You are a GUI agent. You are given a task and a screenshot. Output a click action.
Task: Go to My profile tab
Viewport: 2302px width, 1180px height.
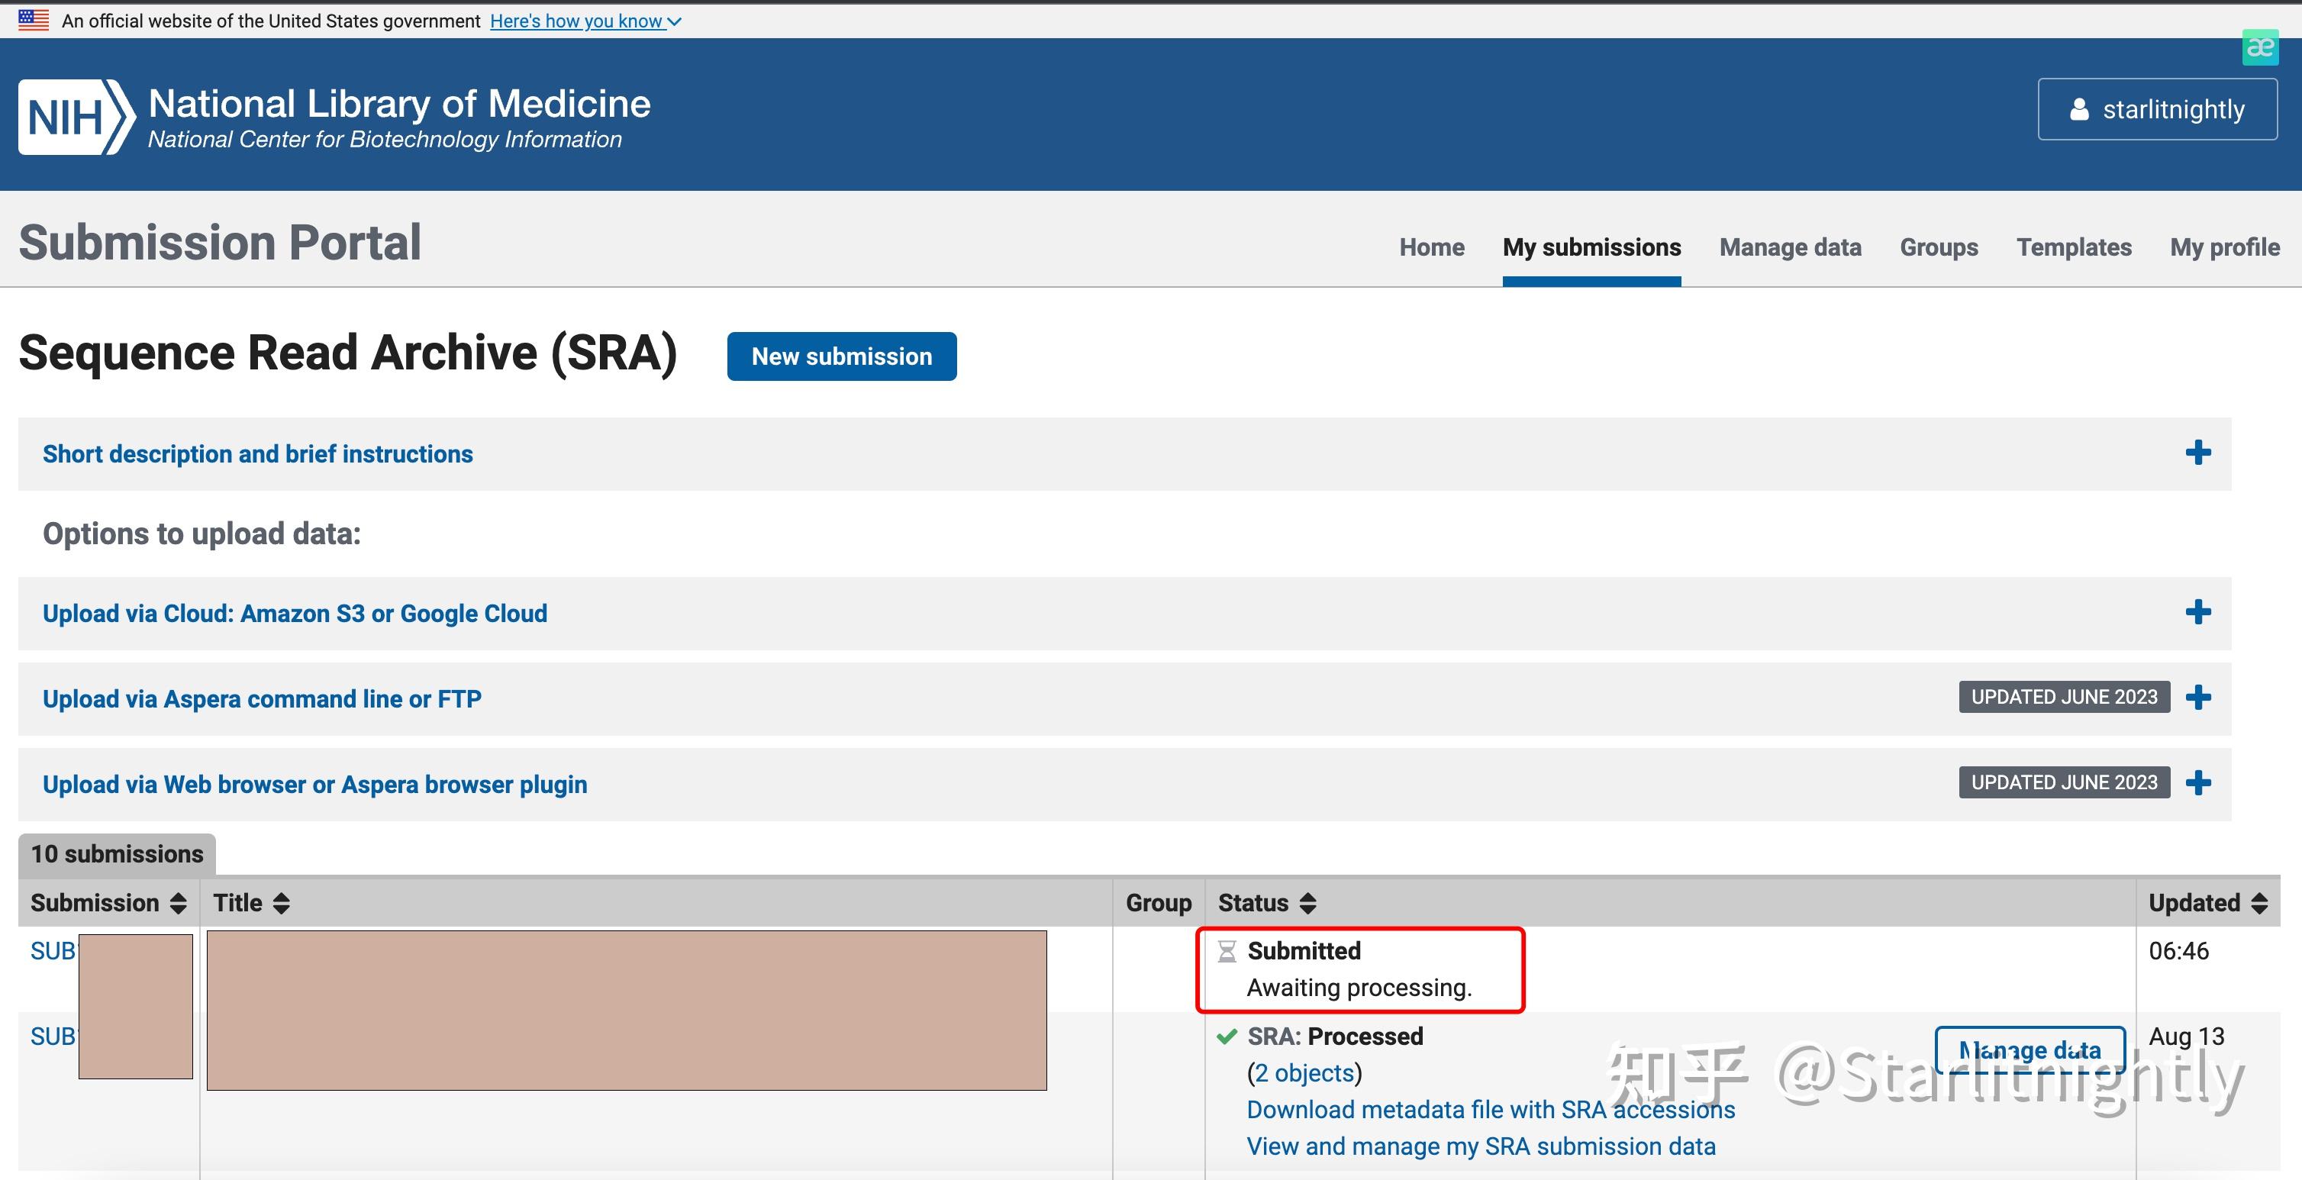pyautogui.click(x=2224, y=247)
